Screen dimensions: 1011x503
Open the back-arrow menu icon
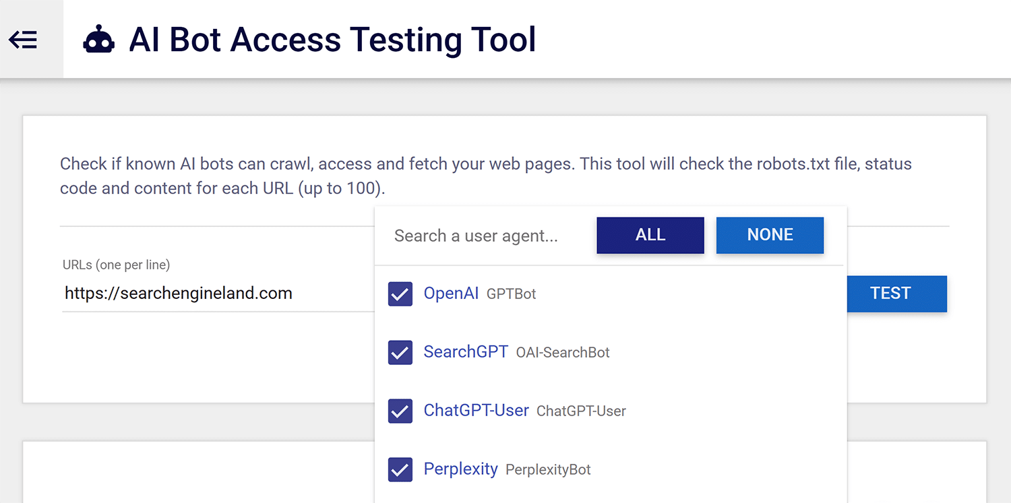coord(23,40)
